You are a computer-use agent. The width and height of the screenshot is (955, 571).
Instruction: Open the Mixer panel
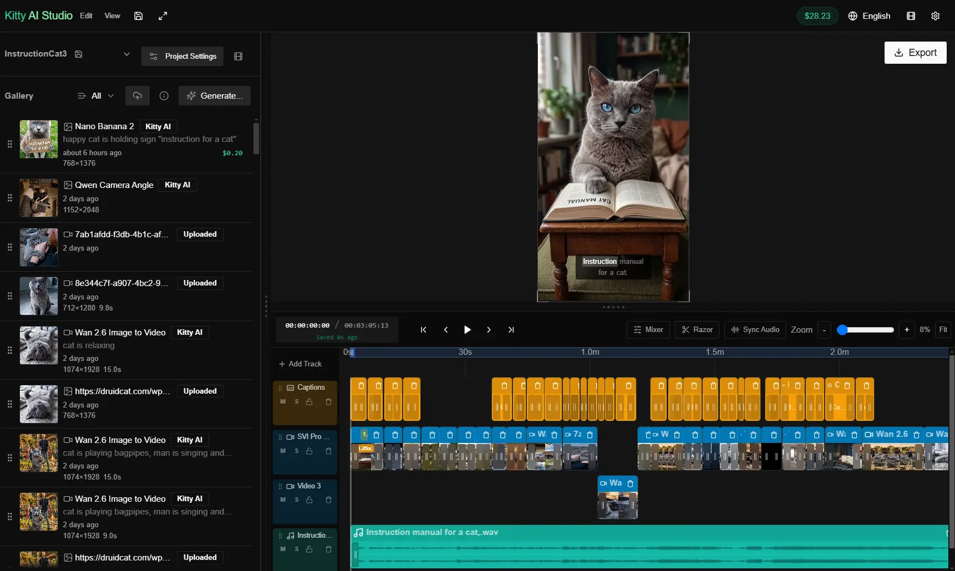tap(648, 330)
